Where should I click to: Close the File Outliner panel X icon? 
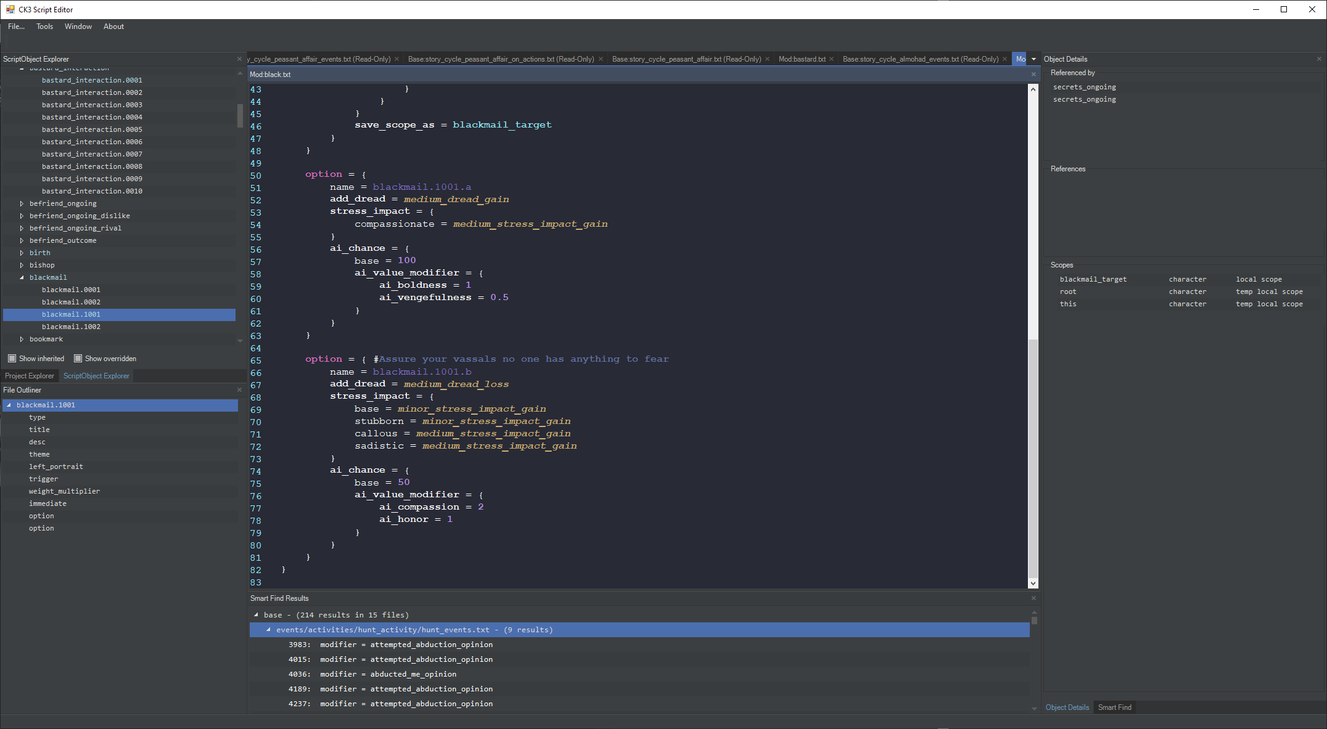coord(239,389)
